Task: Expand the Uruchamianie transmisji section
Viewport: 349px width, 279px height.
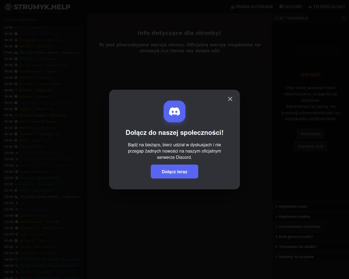Action: coord(298,227)
